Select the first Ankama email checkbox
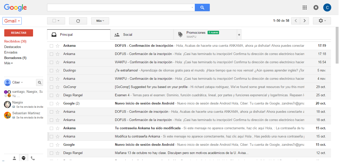The image size is (339, 166). [x=52, y=45]
